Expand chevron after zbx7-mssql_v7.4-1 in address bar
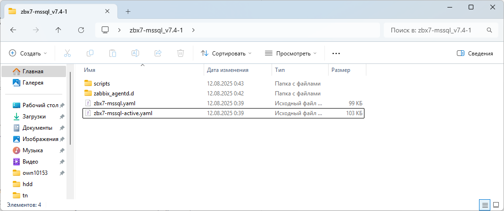504x211 pixels. click(x=193, y=30)
